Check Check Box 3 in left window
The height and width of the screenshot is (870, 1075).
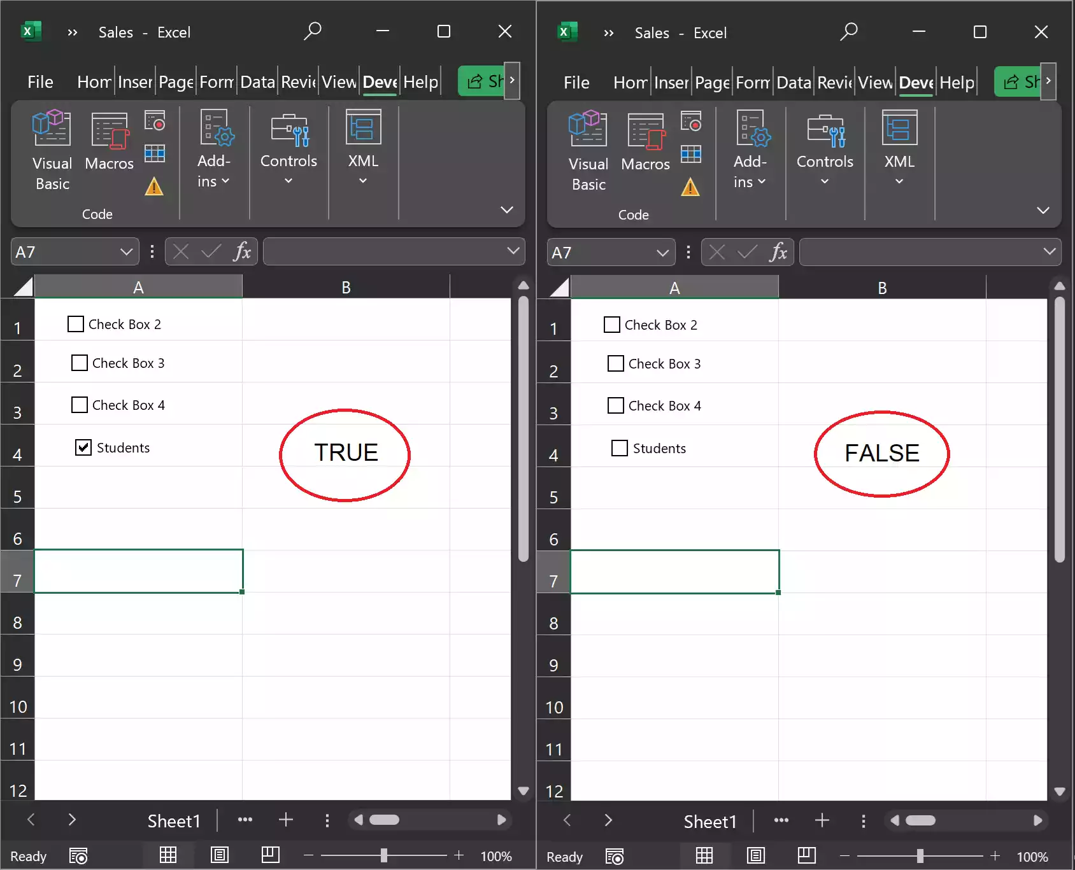[x=78, y=363]
